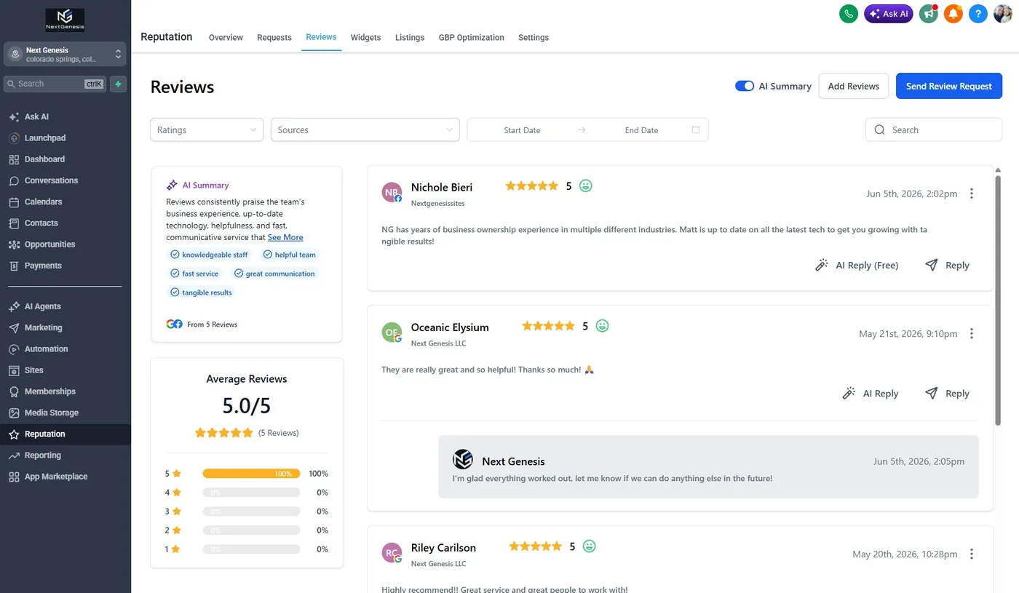Screen dimensions: 1019x593
Task: Click the sidebar Search box
Action: tap(55, 84)
